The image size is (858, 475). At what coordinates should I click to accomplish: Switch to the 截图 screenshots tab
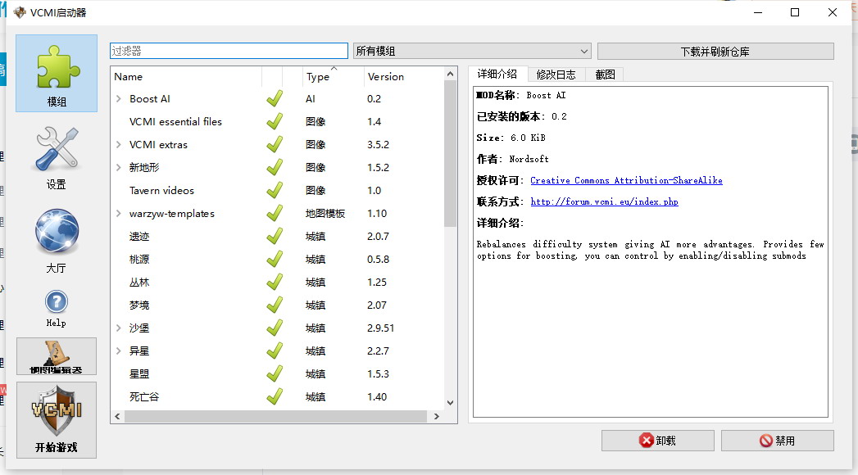[x=605, y=75]
